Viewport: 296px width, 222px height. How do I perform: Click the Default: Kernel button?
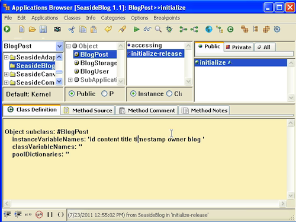coord(33,94)
